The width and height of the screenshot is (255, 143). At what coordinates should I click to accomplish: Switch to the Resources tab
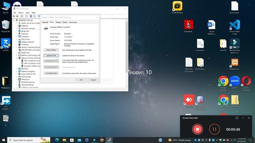(x=73, y=22)
